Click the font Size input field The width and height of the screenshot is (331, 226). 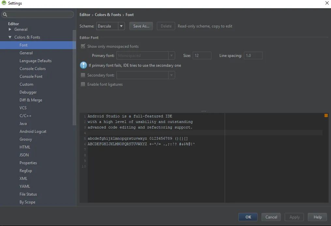pos(202,56)
